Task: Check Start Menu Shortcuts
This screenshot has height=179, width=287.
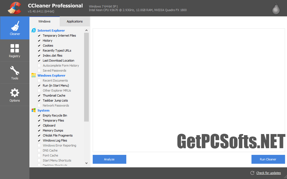Action: coord(39,160)
